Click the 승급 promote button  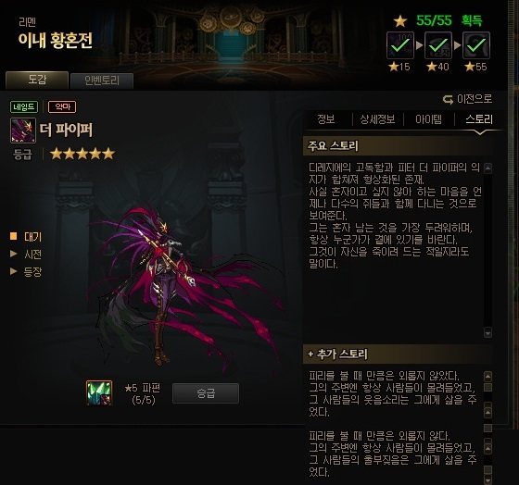[206, 393]
